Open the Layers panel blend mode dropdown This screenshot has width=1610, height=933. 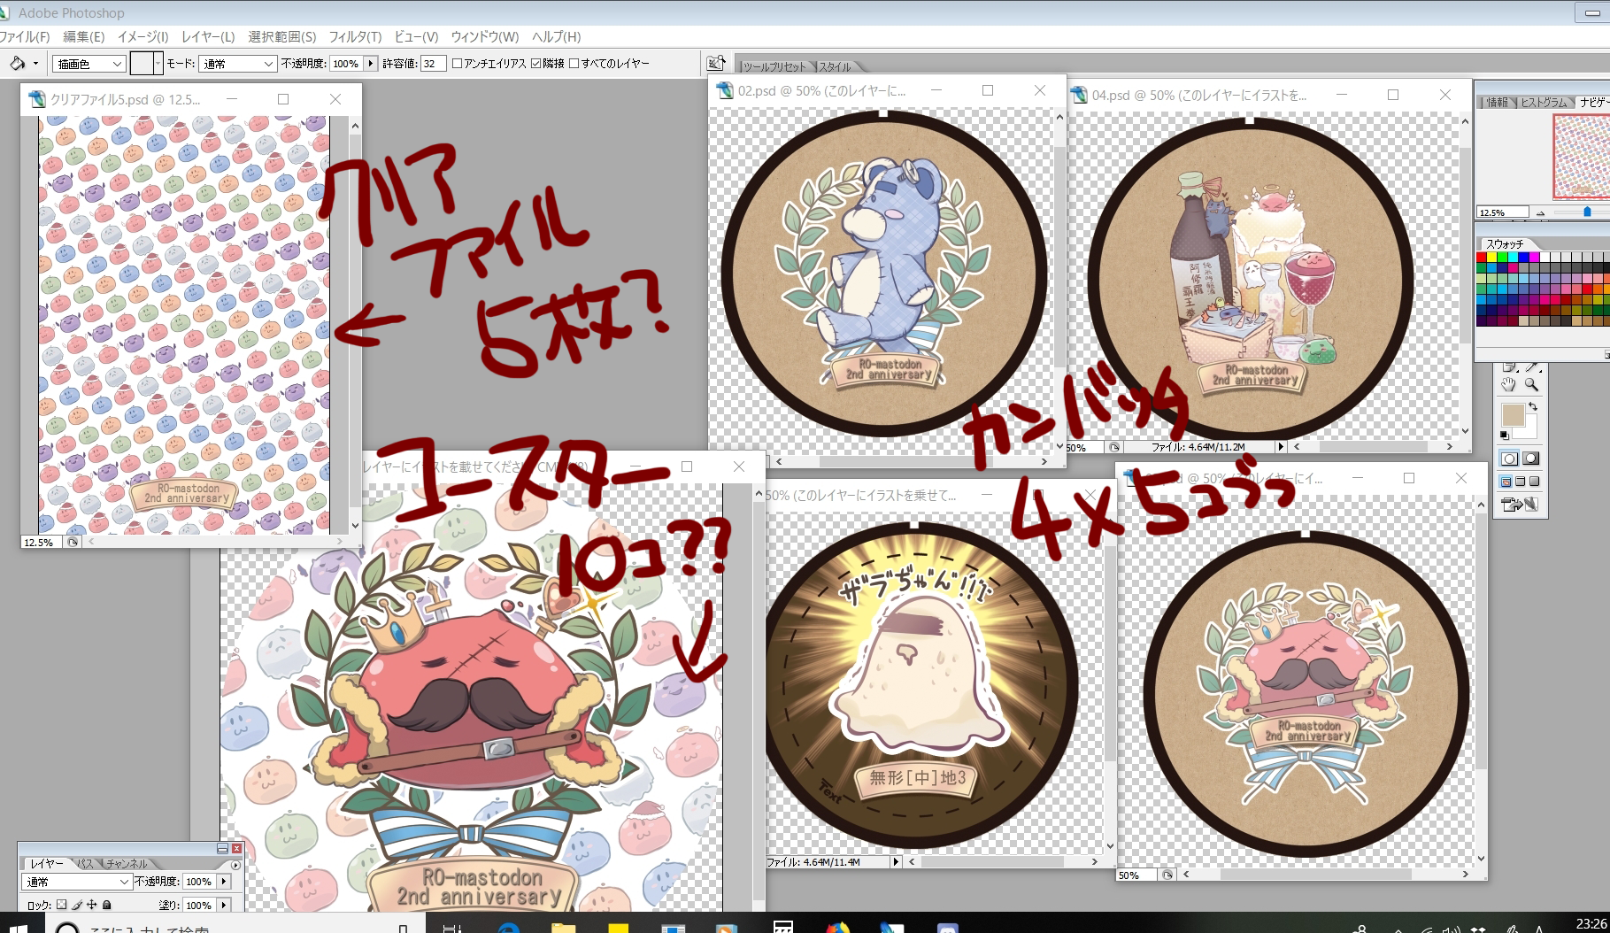point(77,882)
